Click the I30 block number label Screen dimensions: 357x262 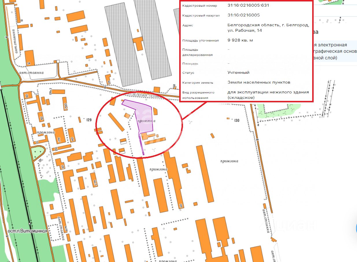[237, 120]
